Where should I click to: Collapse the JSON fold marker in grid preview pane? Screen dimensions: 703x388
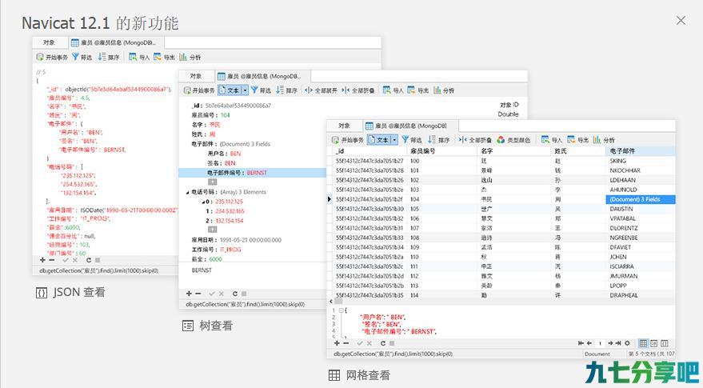click(x=342, y=310)
